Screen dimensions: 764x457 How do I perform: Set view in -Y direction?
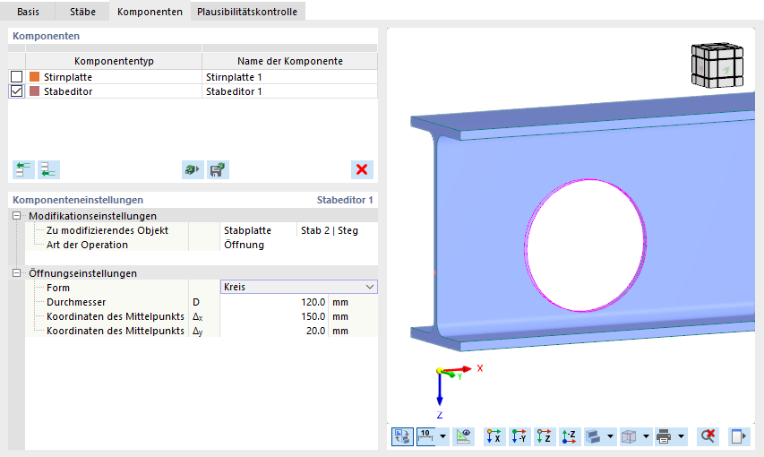coord(519,436)
